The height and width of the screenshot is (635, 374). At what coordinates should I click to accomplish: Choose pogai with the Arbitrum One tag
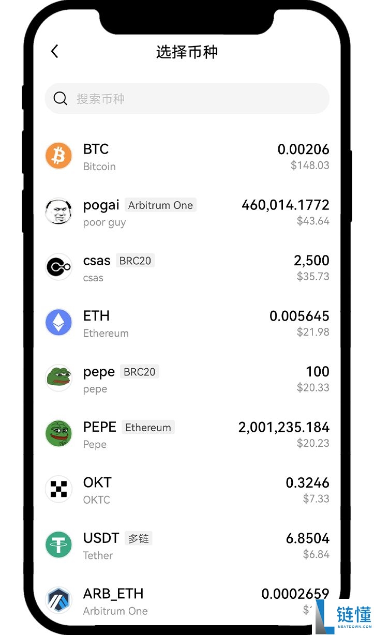tap(101, 205)
